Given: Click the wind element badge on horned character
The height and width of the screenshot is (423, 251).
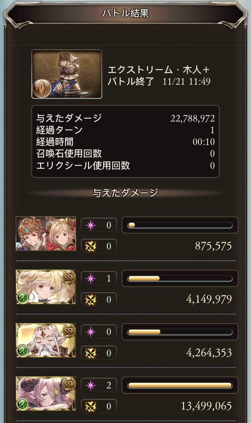Looking at the screenshot, I should [x=22, y=404].
